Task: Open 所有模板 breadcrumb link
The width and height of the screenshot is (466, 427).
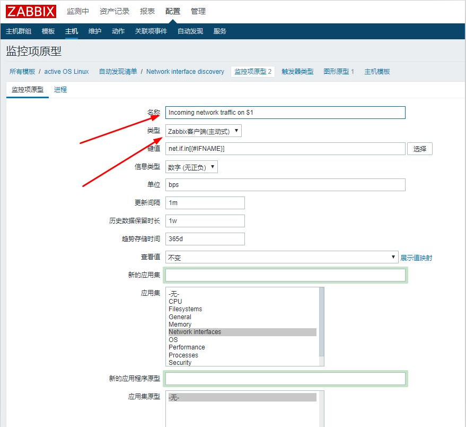Action: [x=22, y=72]
